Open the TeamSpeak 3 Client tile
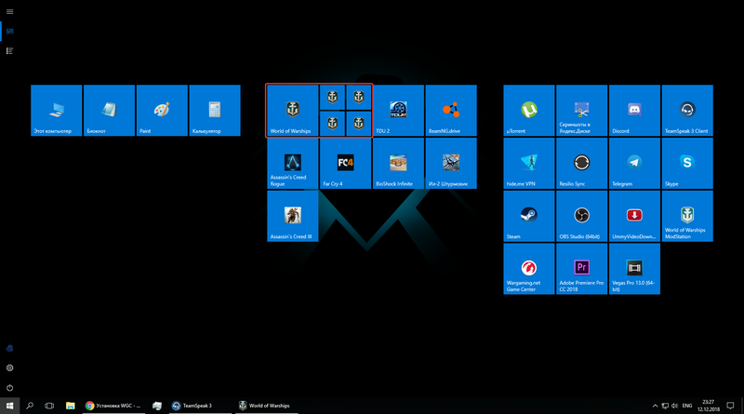Image resolution: width=744 pixels, height=414 pixels. tap(687, 111)
